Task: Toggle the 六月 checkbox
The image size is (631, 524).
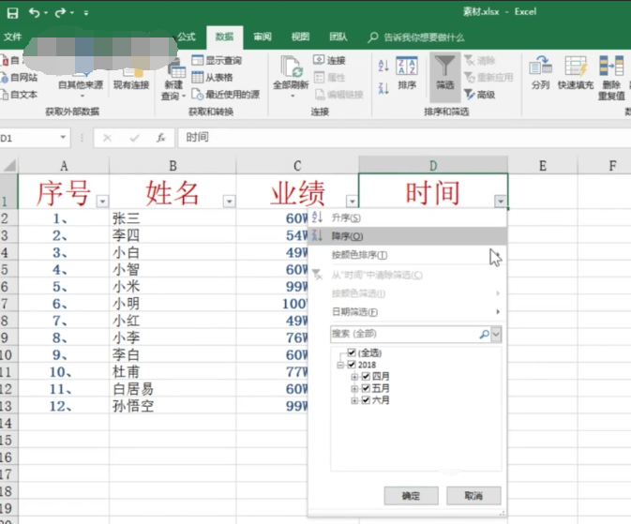Action: coord(366,400)
